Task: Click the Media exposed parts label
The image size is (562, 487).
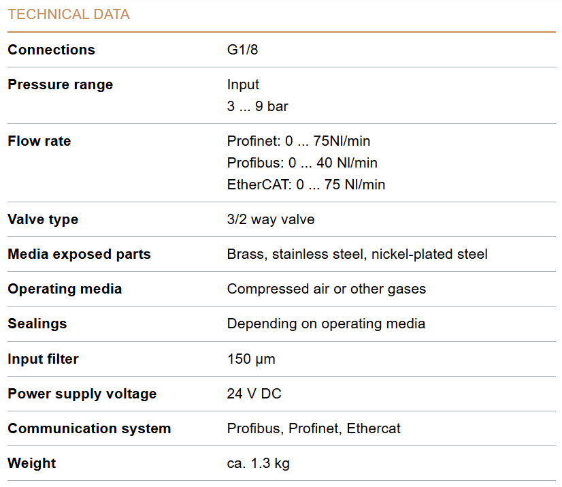Action: (79, 254)
